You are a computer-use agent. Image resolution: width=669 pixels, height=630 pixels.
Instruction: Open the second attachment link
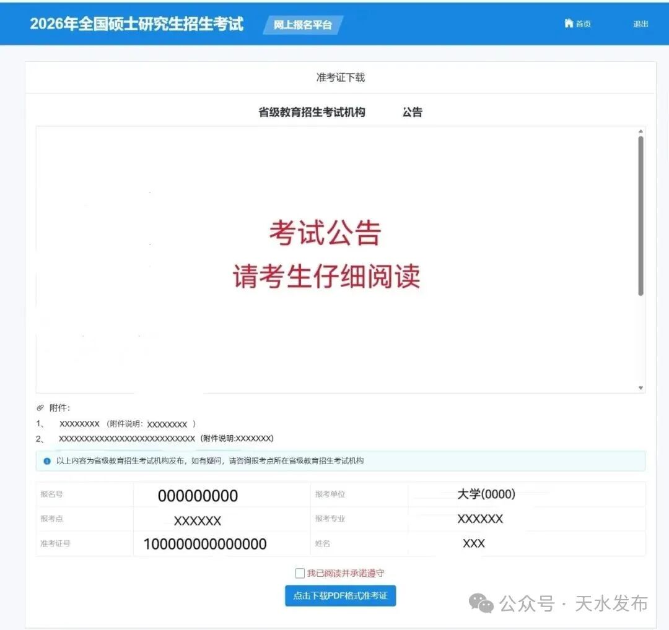click(126, 438)
